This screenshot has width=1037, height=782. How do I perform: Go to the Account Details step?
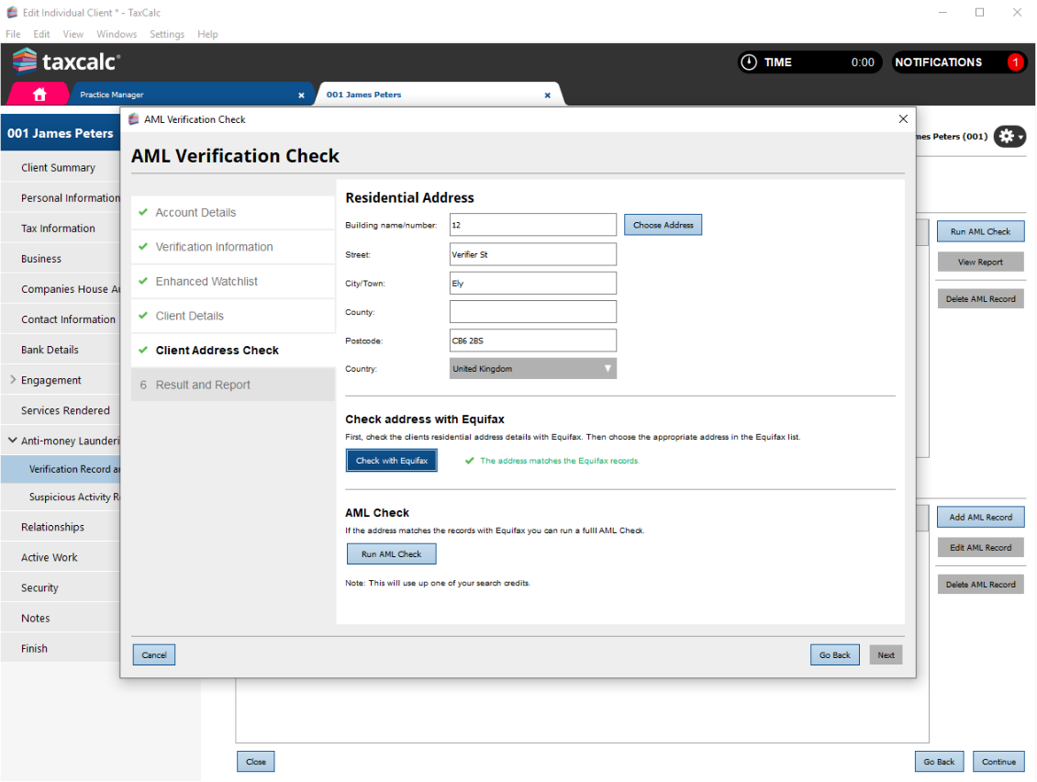coord(233,212)
